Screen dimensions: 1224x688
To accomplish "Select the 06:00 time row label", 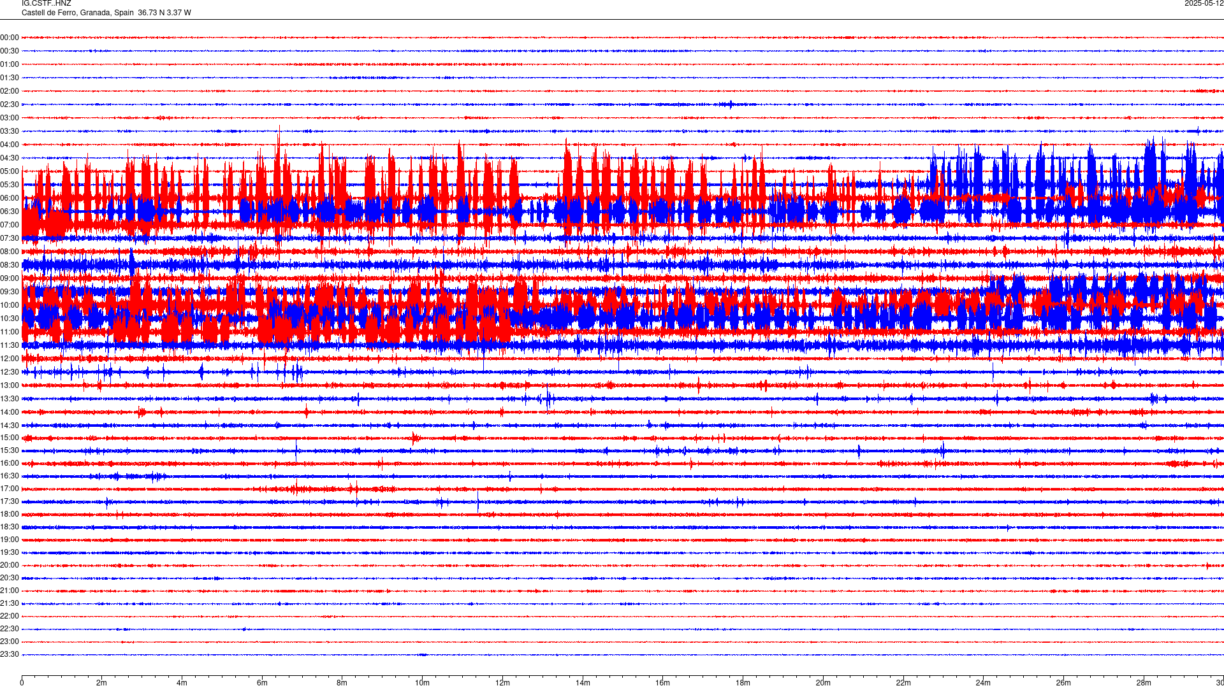I will coord(10,198).
